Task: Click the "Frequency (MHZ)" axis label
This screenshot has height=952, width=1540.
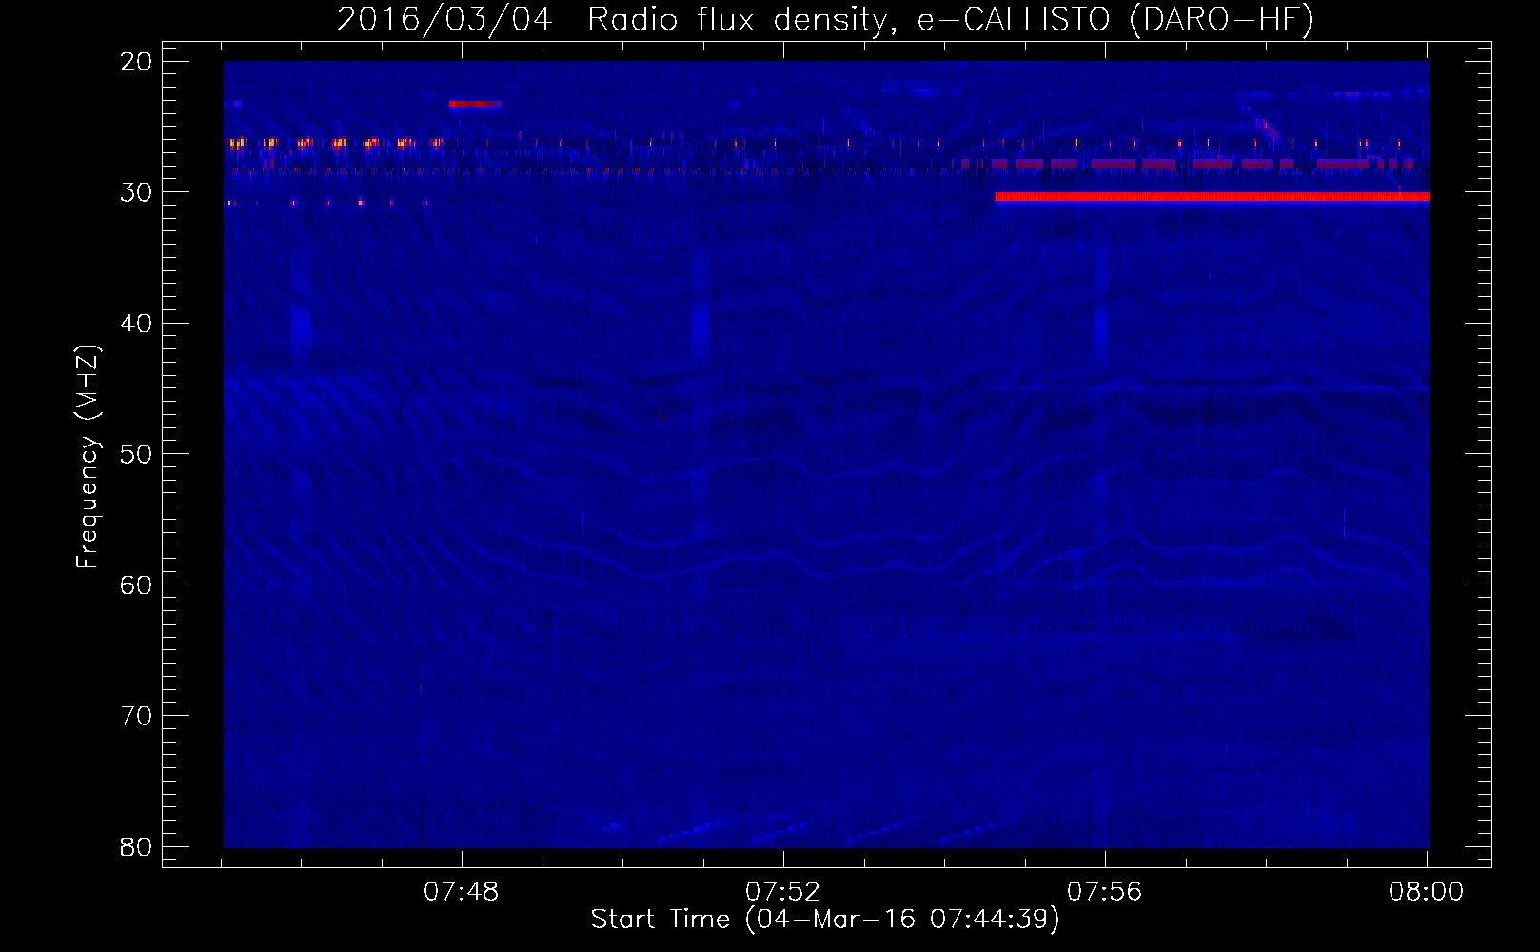Action: (x=88, y=457)
